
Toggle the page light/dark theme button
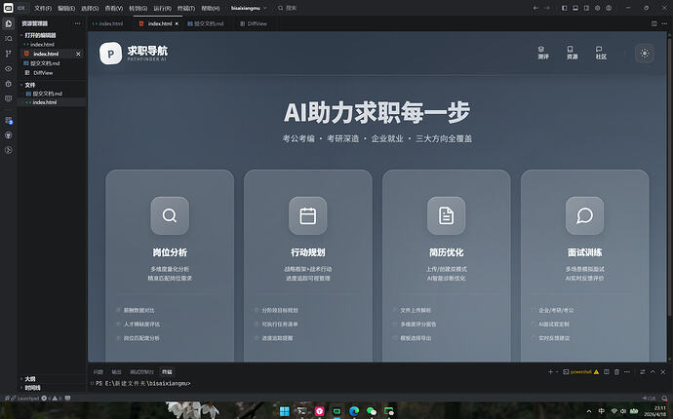tap(644, 54)
